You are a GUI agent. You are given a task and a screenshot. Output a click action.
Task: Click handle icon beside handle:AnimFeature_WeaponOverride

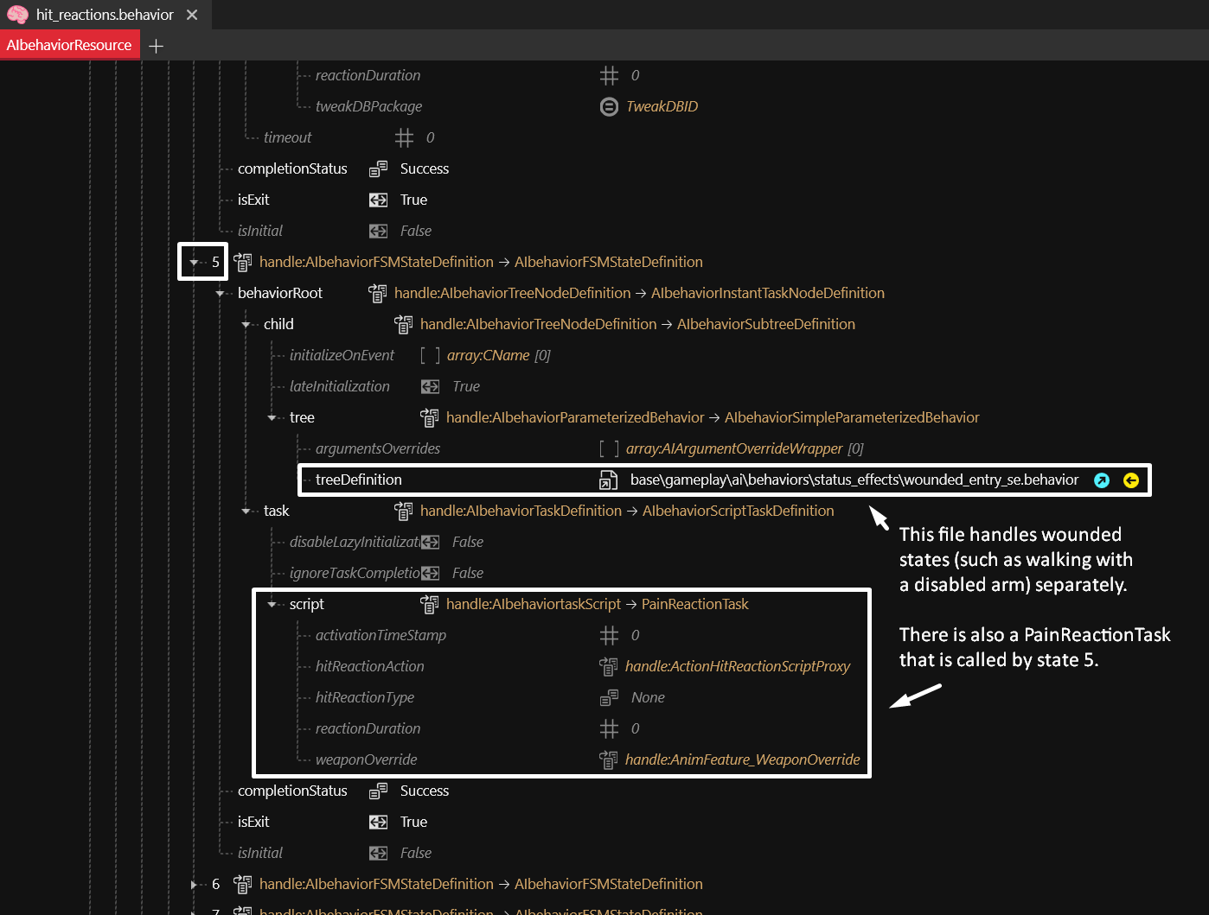(609, 759)
